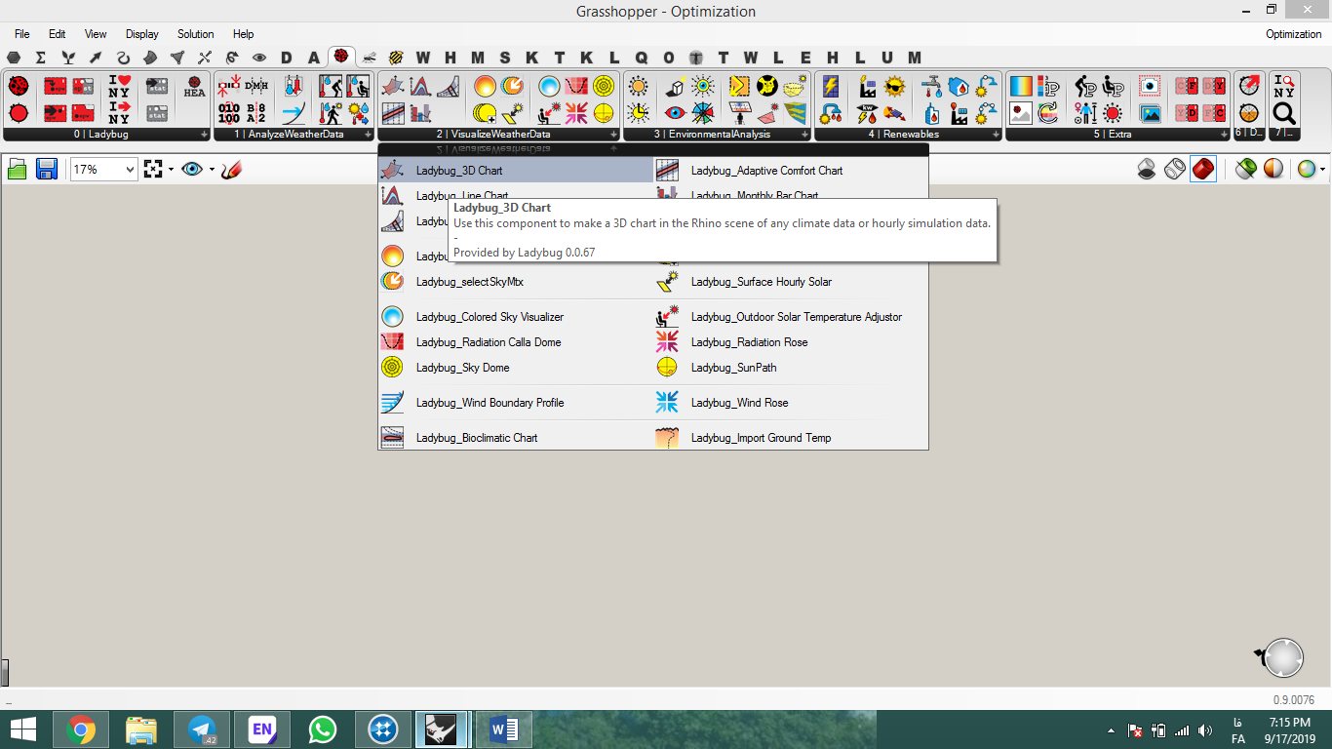Viewport: 1332px width, 749px height.
Task: Set document quality with green cylinder icon
Action: tap(1245, 169)
